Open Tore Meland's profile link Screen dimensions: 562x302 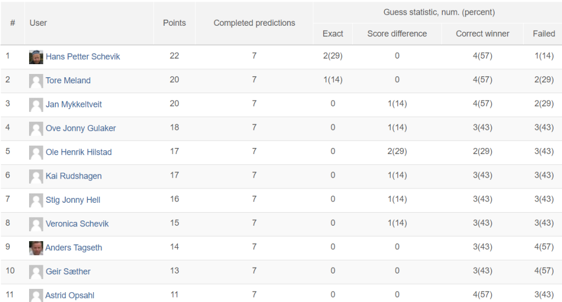pos(68,81)
